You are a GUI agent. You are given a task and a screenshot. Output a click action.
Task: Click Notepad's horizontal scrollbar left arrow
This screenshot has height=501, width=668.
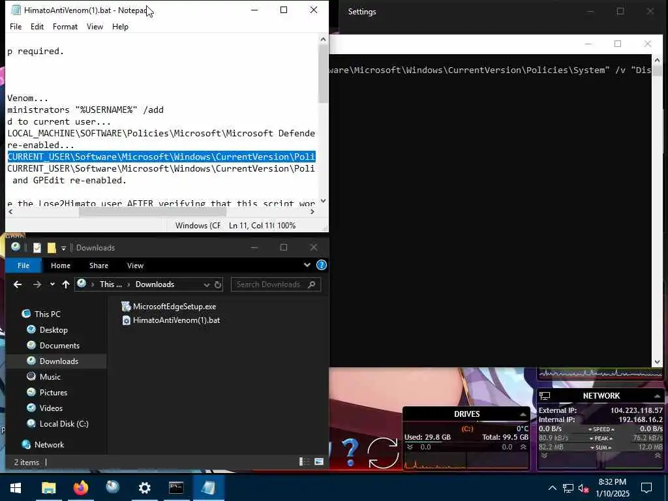pyautogui.click(x=10, y=212)
